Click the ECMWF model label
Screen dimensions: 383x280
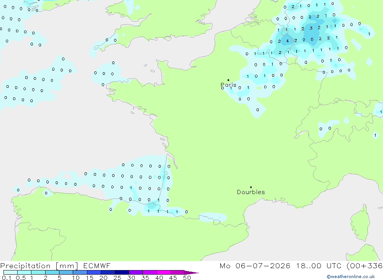97,266
